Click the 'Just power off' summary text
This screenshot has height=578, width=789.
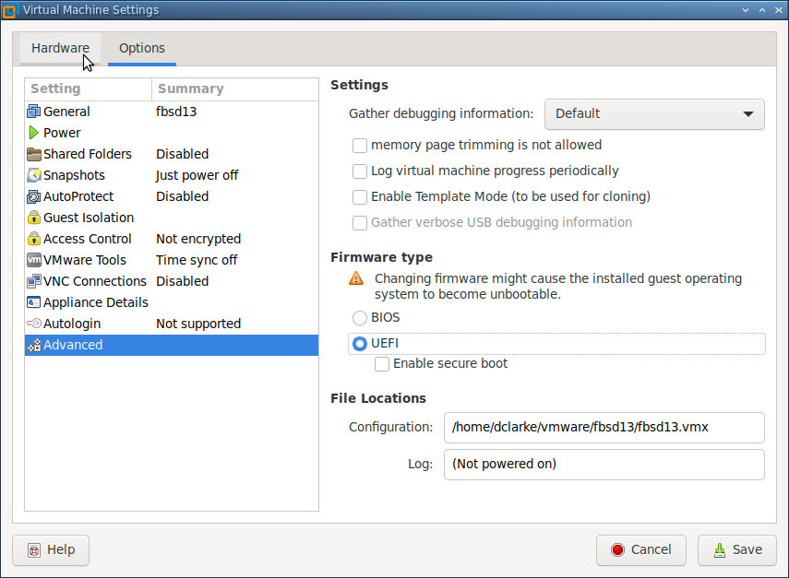pos(197,175)
